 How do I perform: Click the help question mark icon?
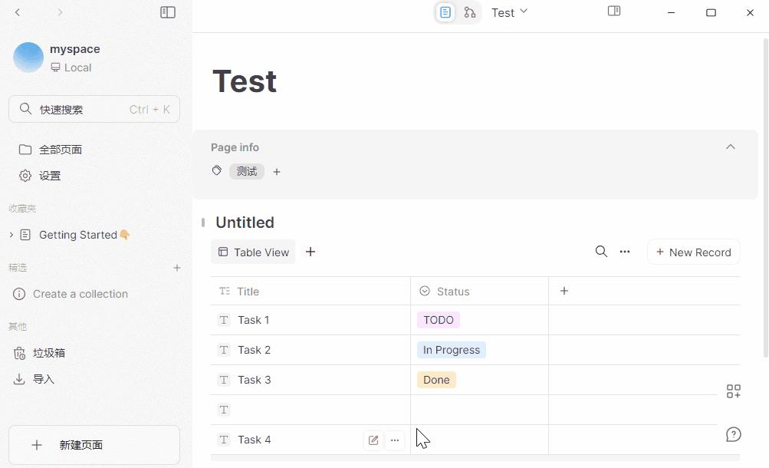[x=734, y=434]
